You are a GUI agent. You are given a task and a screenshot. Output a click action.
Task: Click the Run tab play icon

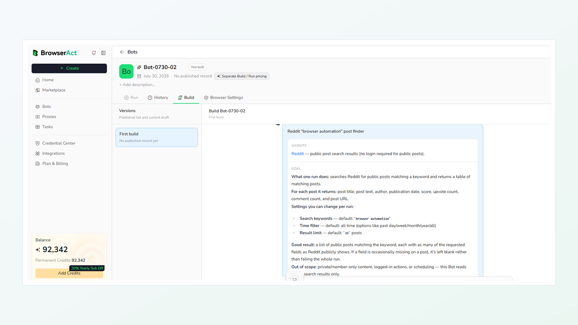(126, 97)
